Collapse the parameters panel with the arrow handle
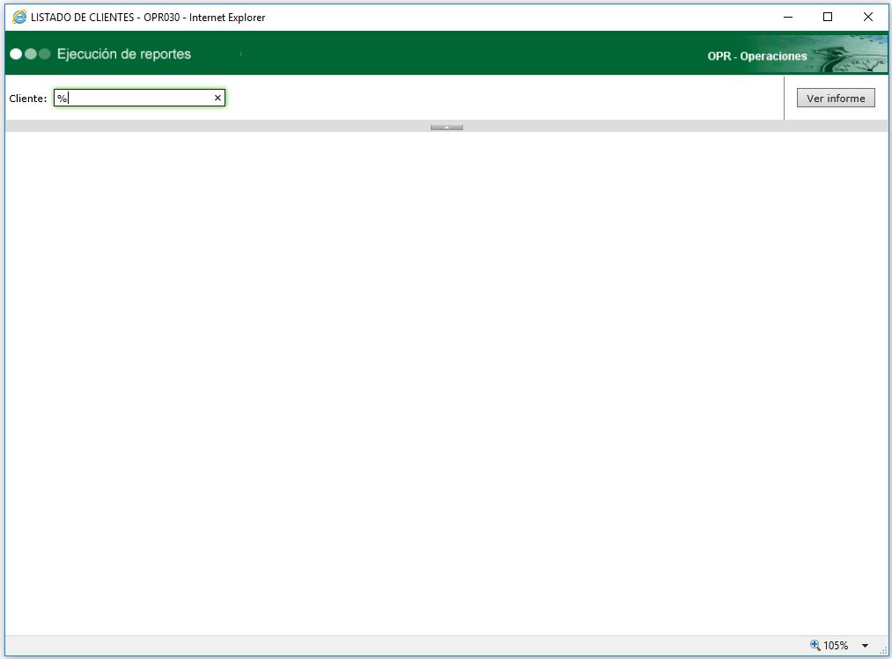The image size is (892, 659). pyautogui.click(x=446, y=128)
